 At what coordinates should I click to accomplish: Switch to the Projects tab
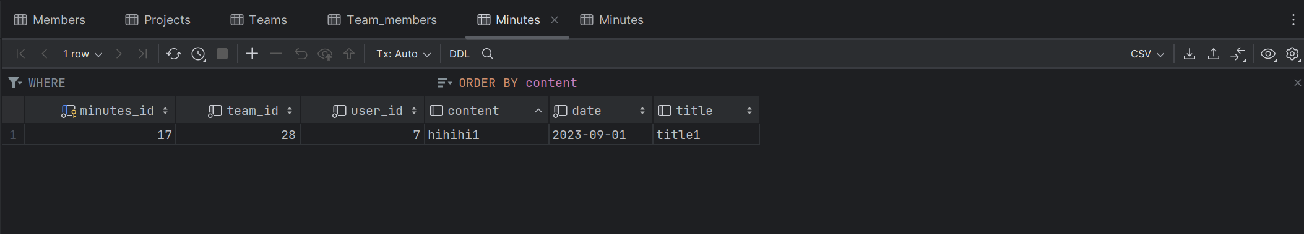pyautogui.click(x=158, y=20)
